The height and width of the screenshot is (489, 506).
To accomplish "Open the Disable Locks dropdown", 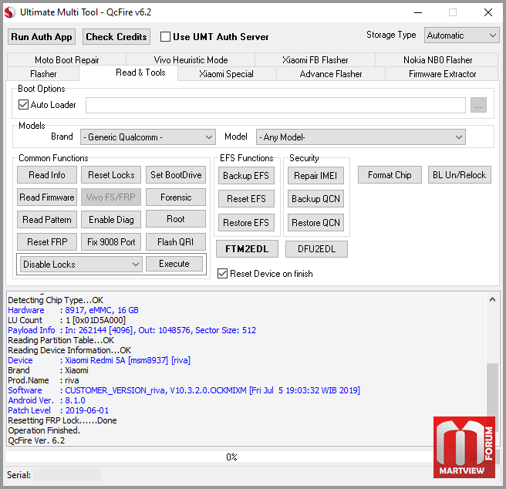I will [x=81, y=265].
